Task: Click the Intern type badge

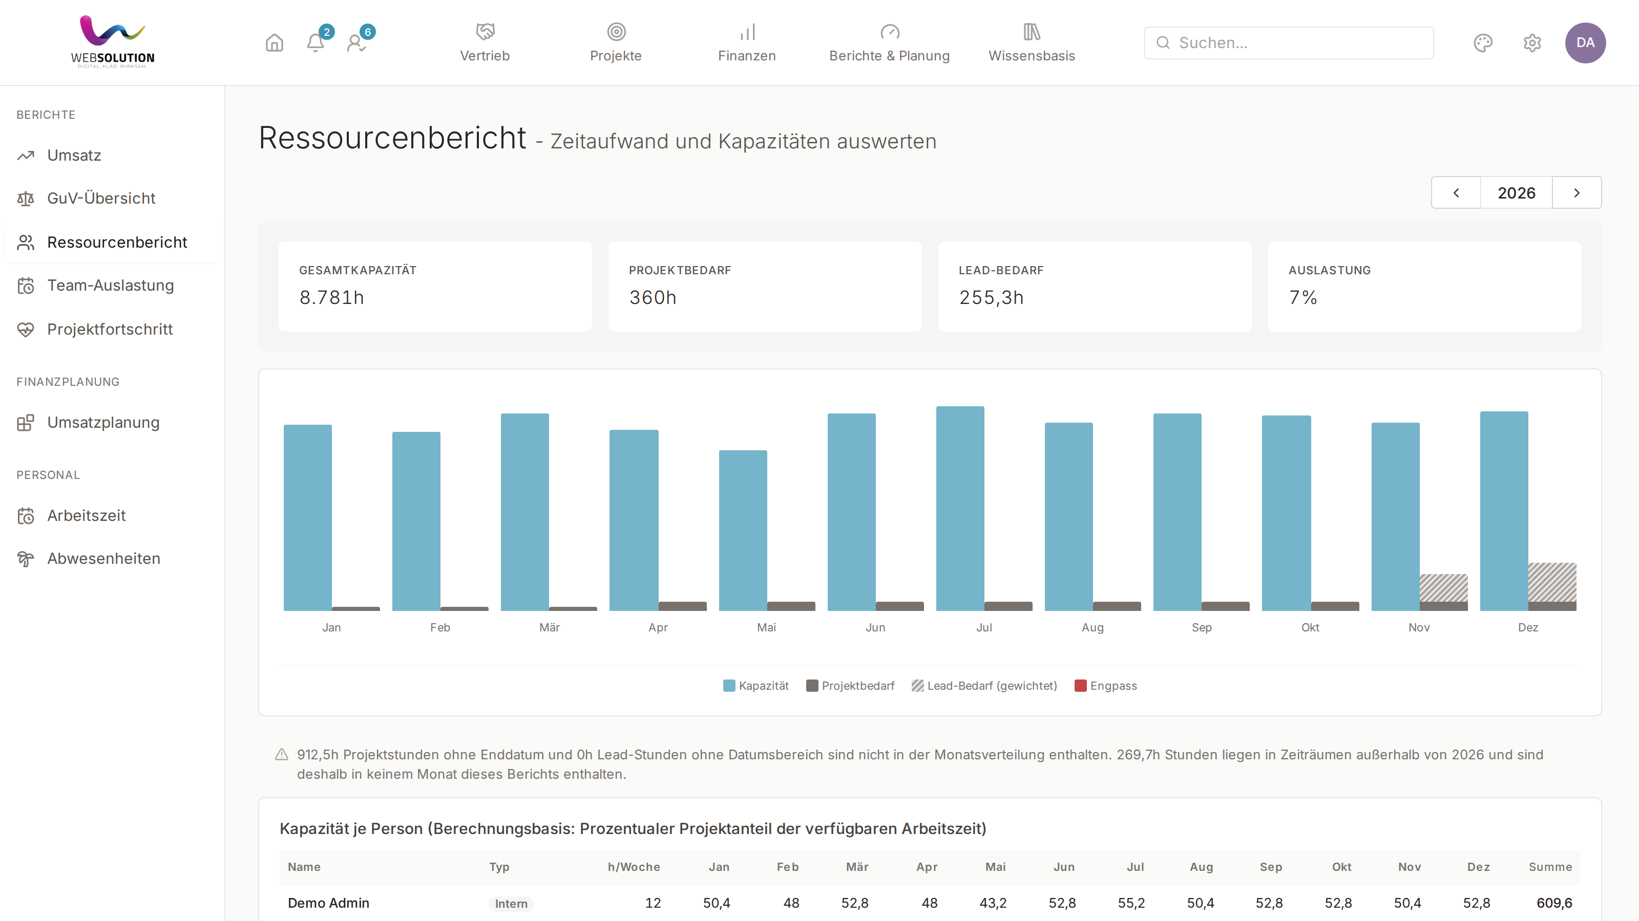Action: pos(511,903)
